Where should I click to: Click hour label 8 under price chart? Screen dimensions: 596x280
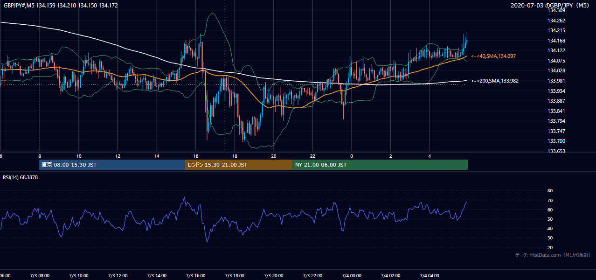pos(40,156)
